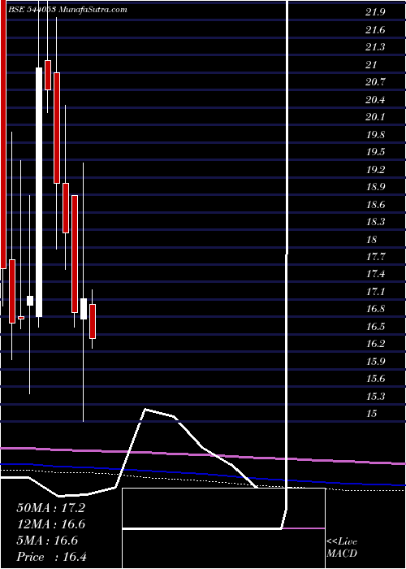Click the 15.6 price axis label
Screen dimensions: 406x569
pos(375,379)
